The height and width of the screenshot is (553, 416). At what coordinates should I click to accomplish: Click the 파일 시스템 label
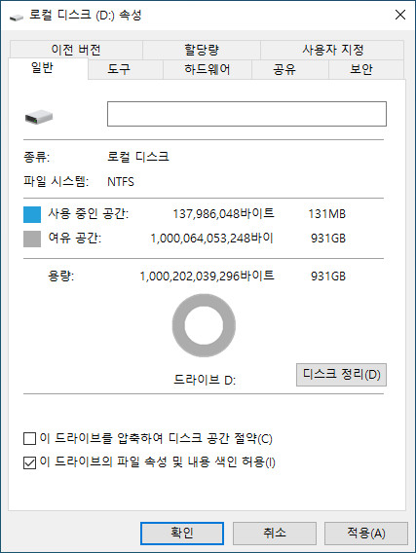point(57,182)
